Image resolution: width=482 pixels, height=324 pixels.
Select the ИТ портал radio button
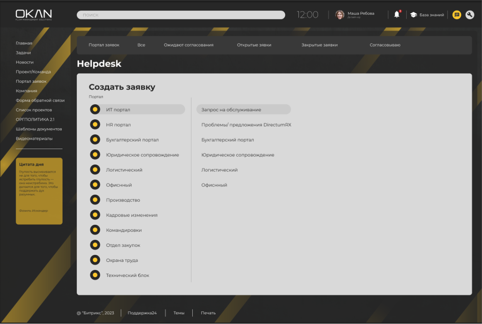click(x=95, y=110)
